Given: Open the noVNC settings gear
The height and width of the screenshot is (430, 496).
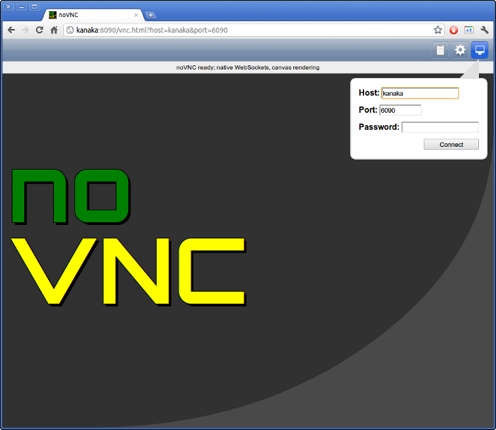Looking at the screenshot, I should [460, 50].
